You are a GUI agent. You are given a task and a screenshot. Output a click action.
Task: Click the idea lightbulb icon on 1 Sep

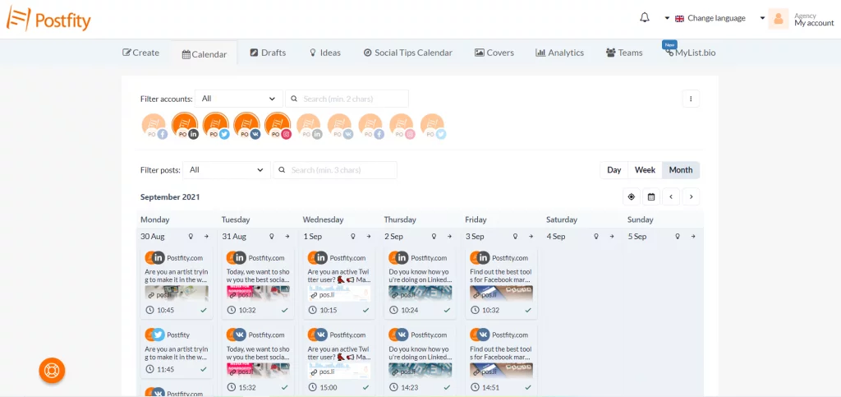coord(353,236)
